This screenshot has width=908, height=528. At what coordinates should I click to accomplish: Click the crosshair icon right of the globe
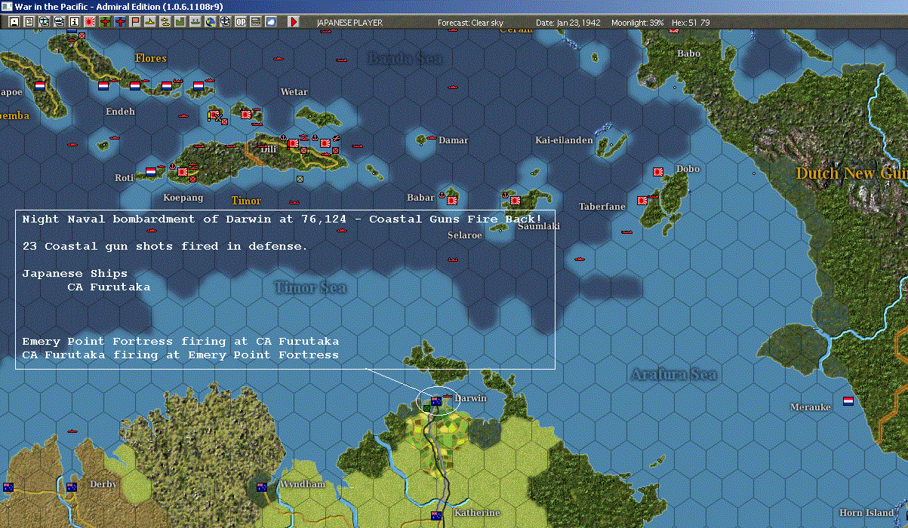(x=226, y=22)
